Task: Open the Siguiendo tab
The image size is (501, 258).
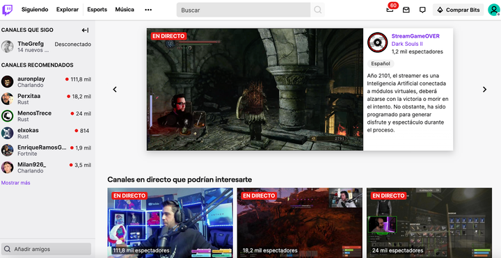Action: click(35, 10)
